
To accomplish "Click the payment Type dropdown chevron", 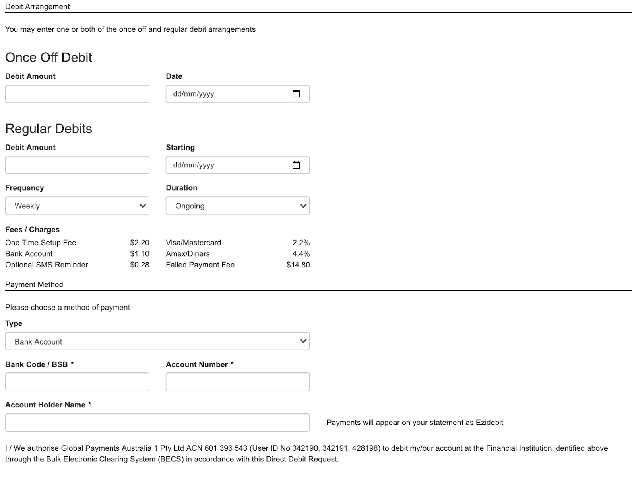I will [303, 341].
